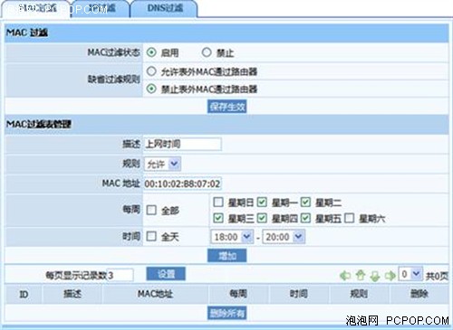Click green down arrow next page icon

pyautogui.click(x=375, y=276)
